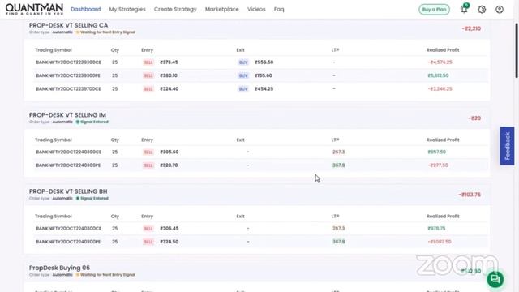Click total -₹103.75 of SELLING BH

[x=470, y=195]
